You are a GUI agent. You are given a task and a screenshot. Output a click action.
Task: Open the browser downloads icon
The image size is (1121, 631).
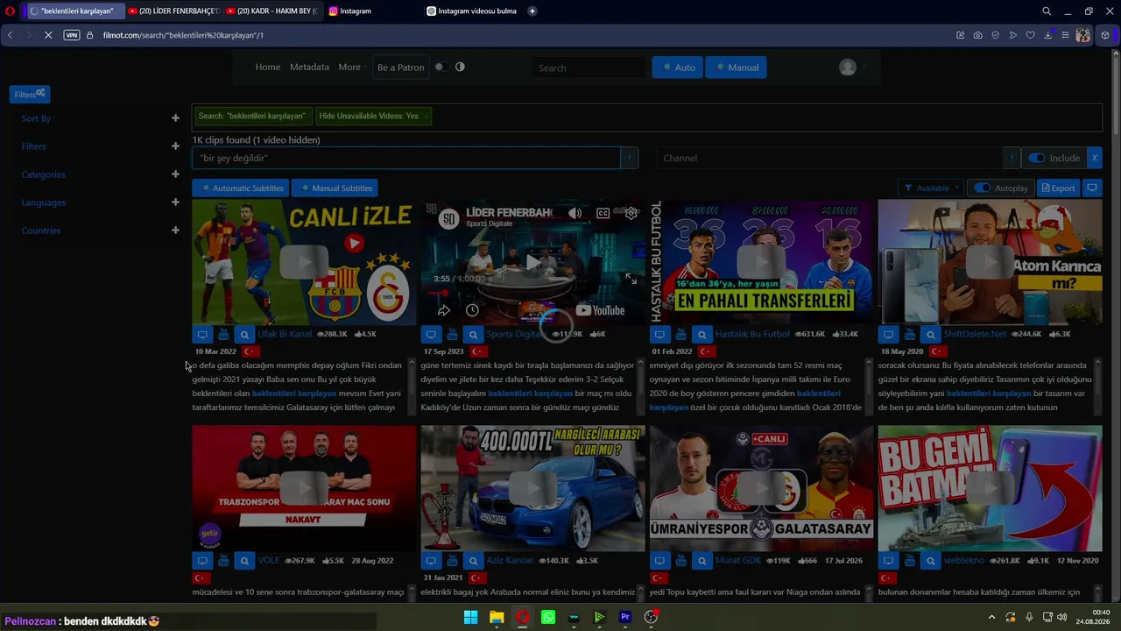tap(1047, 35)
